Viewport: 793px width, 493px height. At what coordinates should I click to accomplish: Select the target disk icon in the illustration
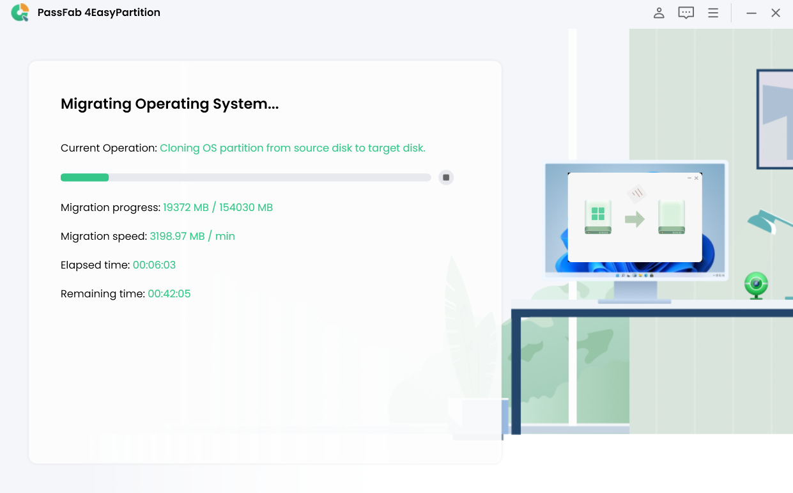(672, 217)
